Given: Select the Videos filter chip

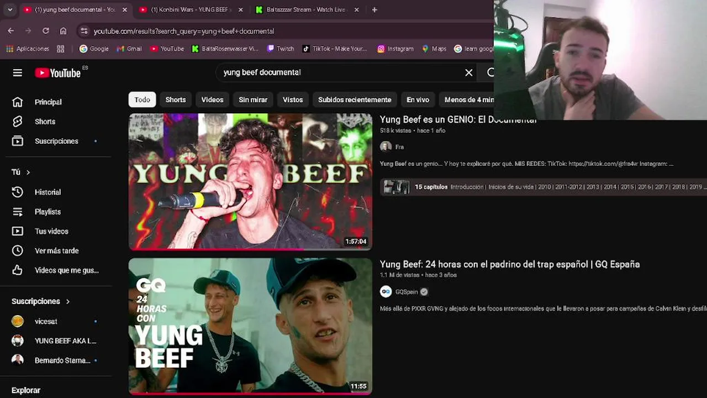Looking at the screenshot, I should tap(212, 99).
